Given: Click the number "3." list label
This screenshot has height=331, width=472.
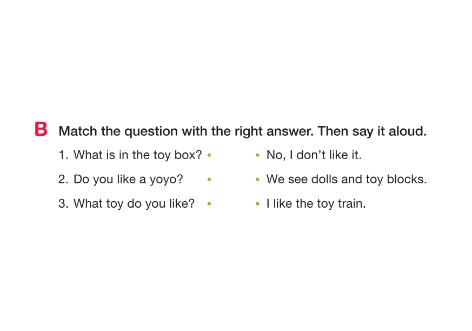Looking at the screenshot, I should (63, 204).
